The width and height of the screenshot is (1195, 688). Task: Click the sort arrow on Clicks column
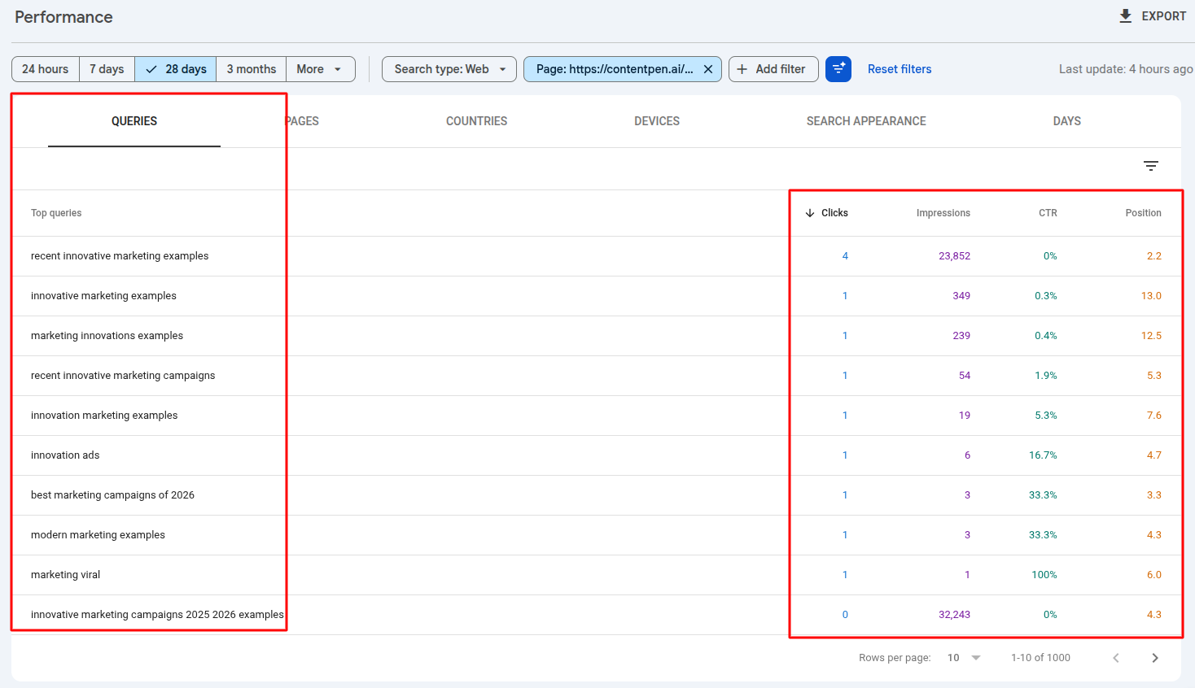[x=808, y=212]
